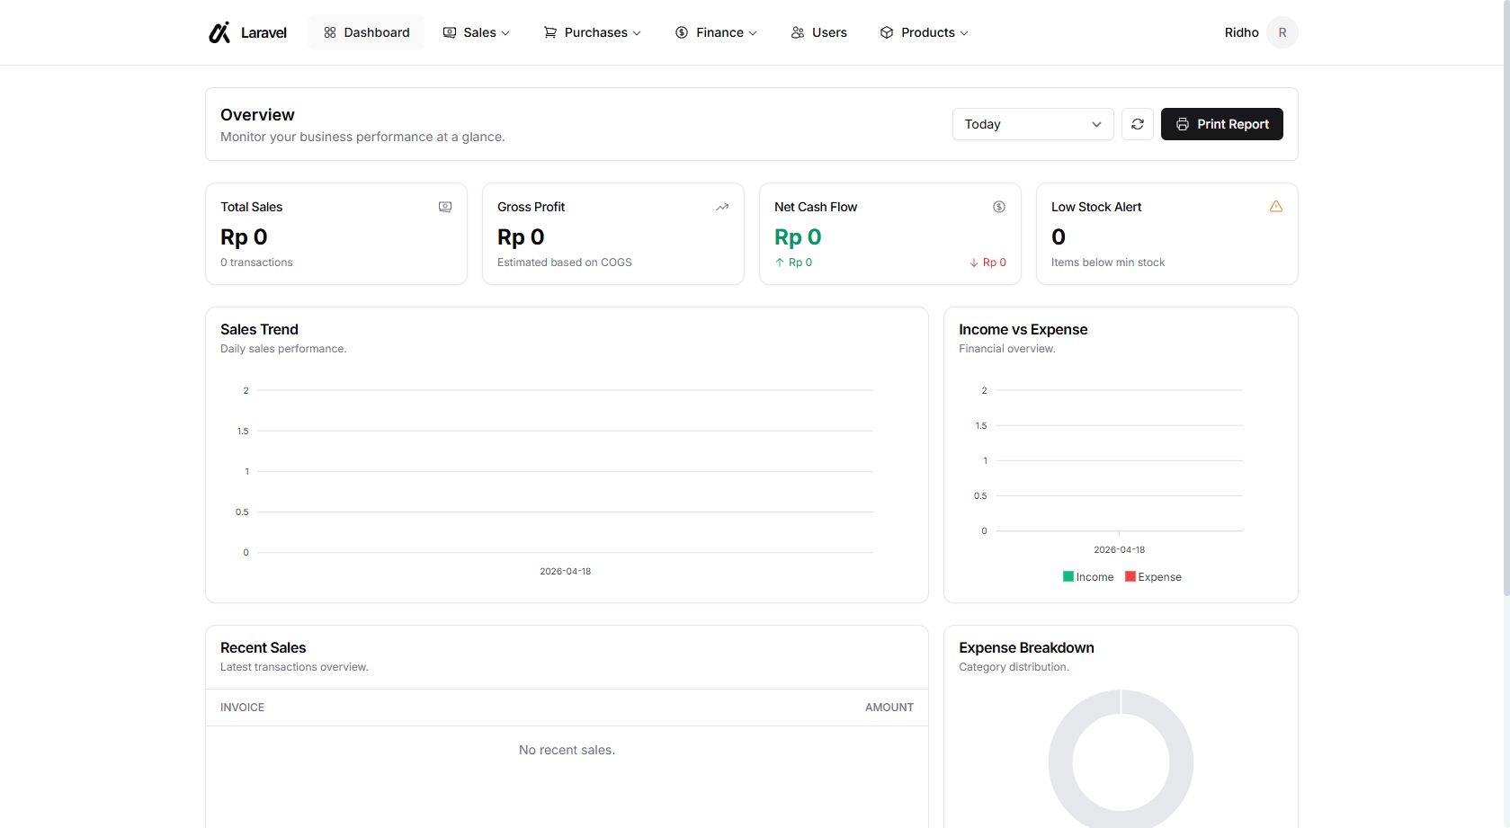Click the Sales cash icon in navbar
Viewport: 1510px width, 828px height.
click(x=450, y=32)
